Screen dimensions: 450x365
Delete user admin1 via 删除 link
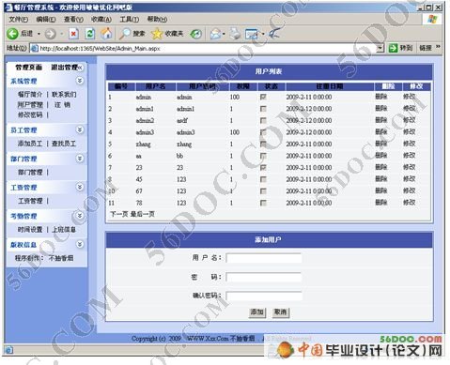pyautogui.click(x=381, y=109)
